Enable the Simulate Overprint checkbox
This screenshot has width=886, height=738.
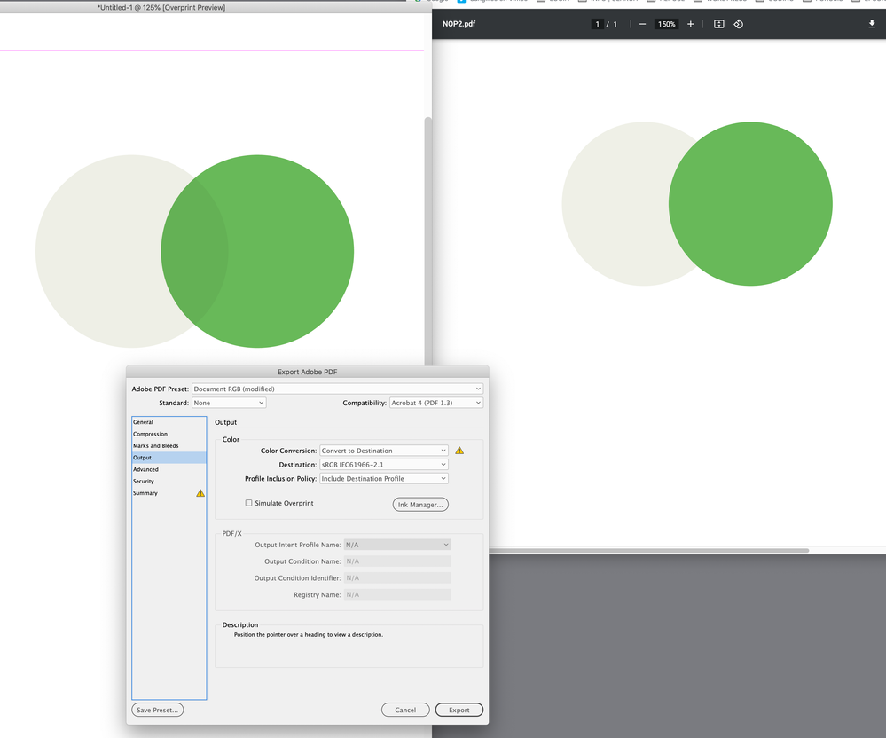pyautogui.click(x=248, y=503)
